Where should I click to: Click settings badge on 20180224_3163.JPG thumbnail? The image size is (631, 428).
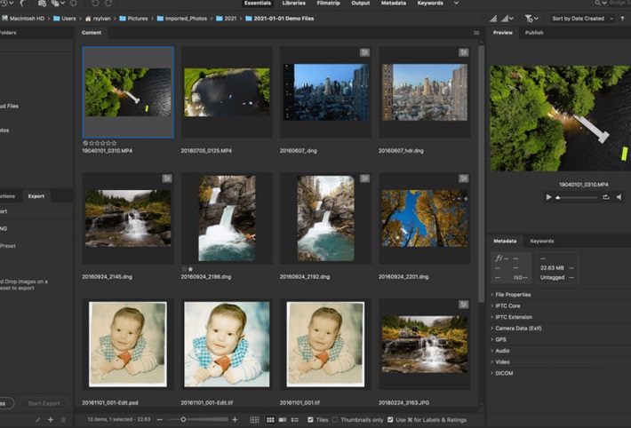[x=464, y=305]
